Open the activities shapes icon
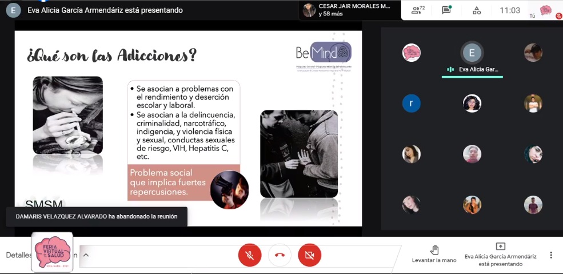563x274 pixels. point(476,10)
